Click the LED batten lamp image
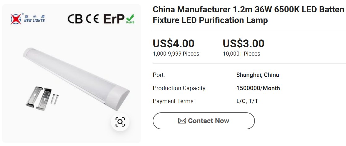346x146 pixels. [77, 74]
